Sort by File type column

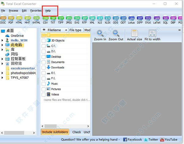pyautogui.click(x=76, y=30)
